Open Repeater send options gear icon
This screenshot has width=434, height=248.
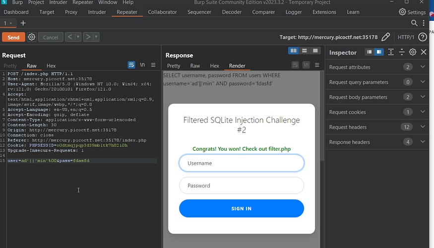click(x=32, y=37)
